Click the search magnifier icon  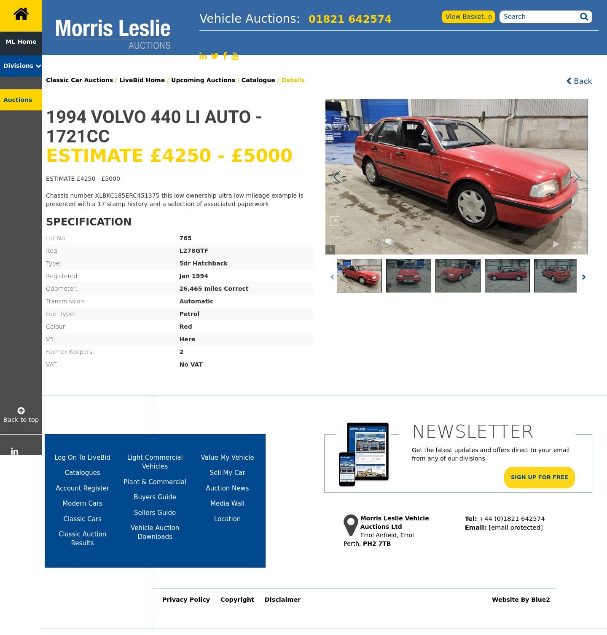[x=584, y=17]
